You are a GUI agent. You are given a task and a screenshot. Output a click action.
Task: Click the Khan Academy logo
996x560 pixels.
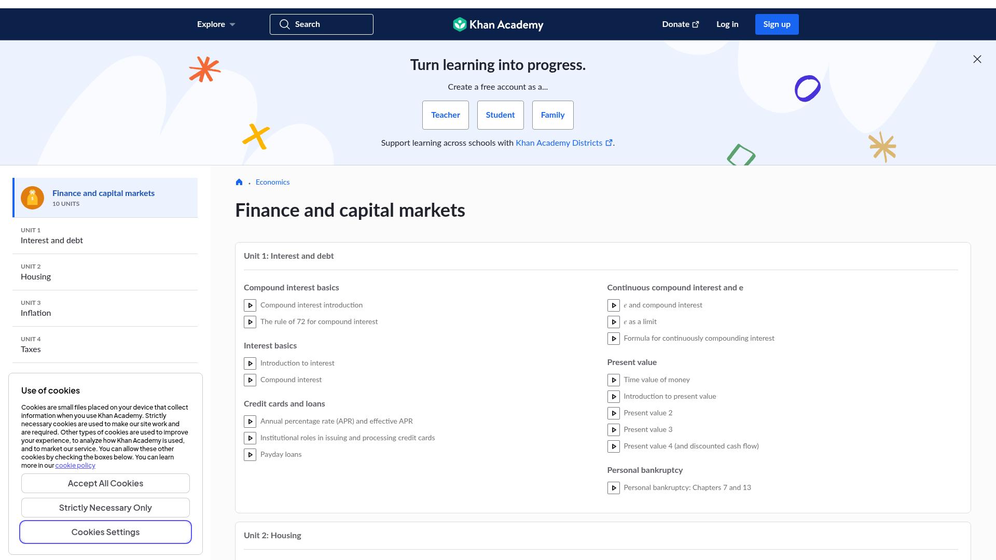[x=498, y=24]
